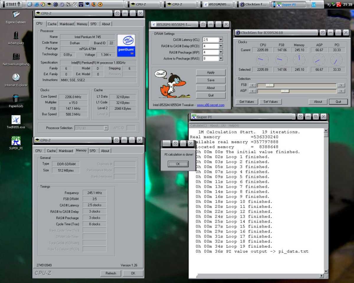Open SPD tab in processor CPU-Z window
Viewport: 354px width, 283px height.
point(93,24)
